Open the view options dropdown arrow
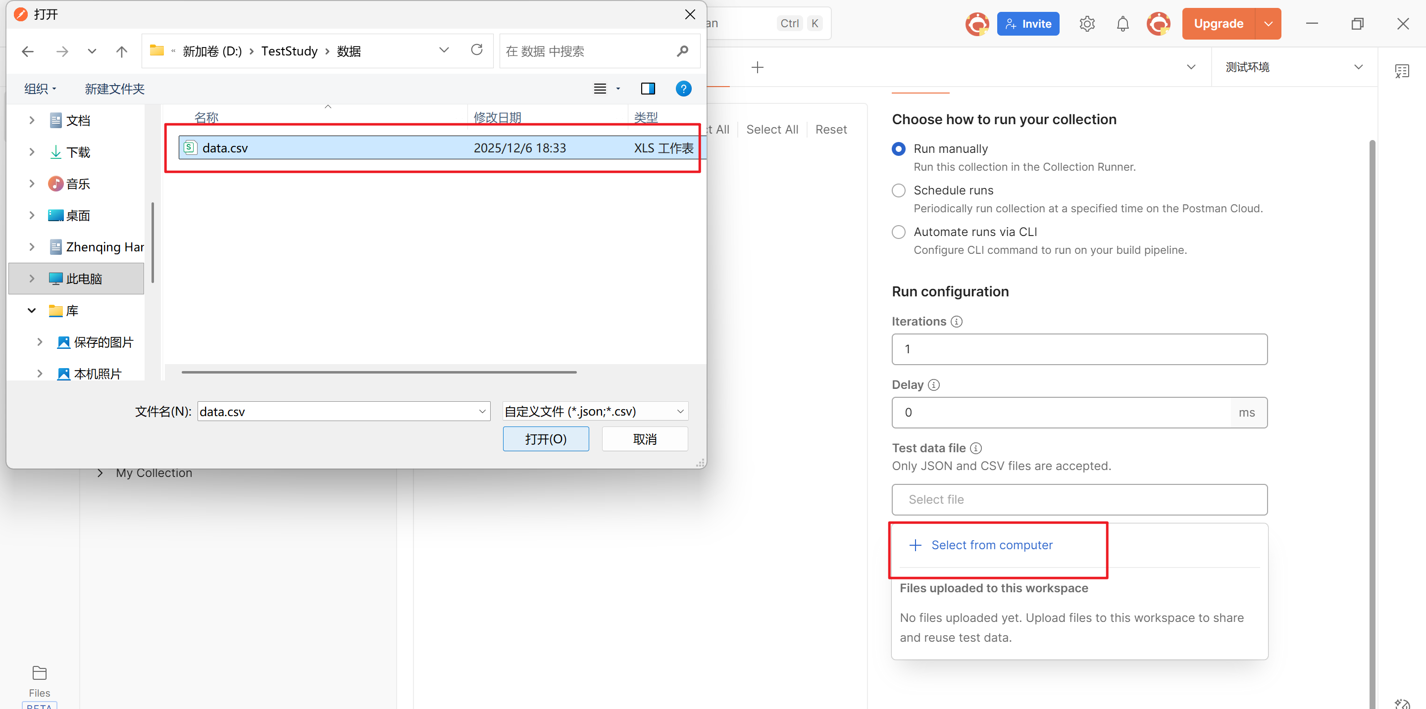The width and height of the screenshot is (1426, 709). click(x=618, y=89)
